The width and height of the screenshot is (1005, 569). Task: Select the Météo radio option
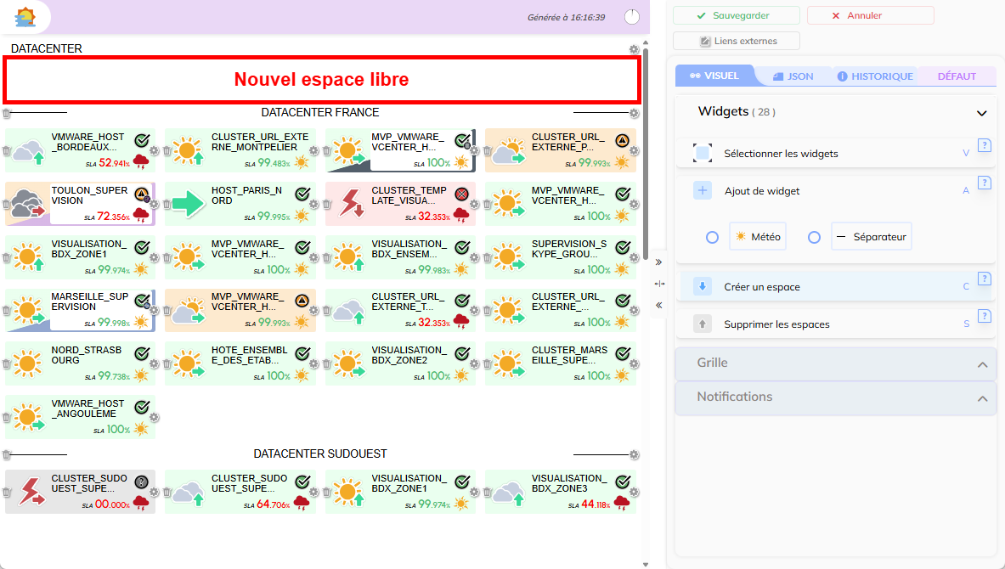(x=713, y=238)
